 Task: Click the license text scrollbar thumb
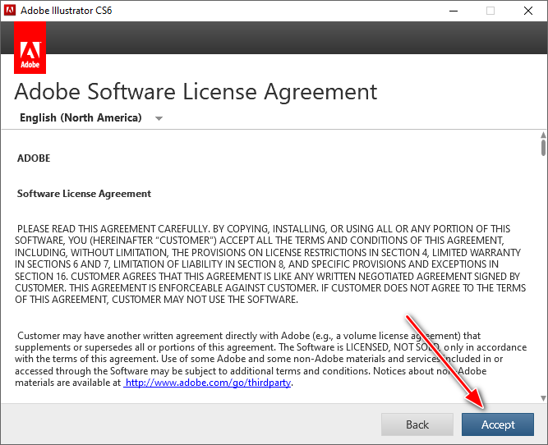point(542,148)
